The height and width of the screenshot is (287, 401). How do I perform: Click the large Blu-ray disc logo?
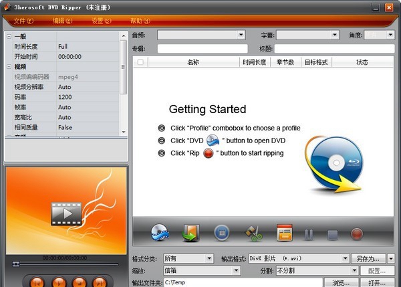pyautogui.click(x=333, y=165)
